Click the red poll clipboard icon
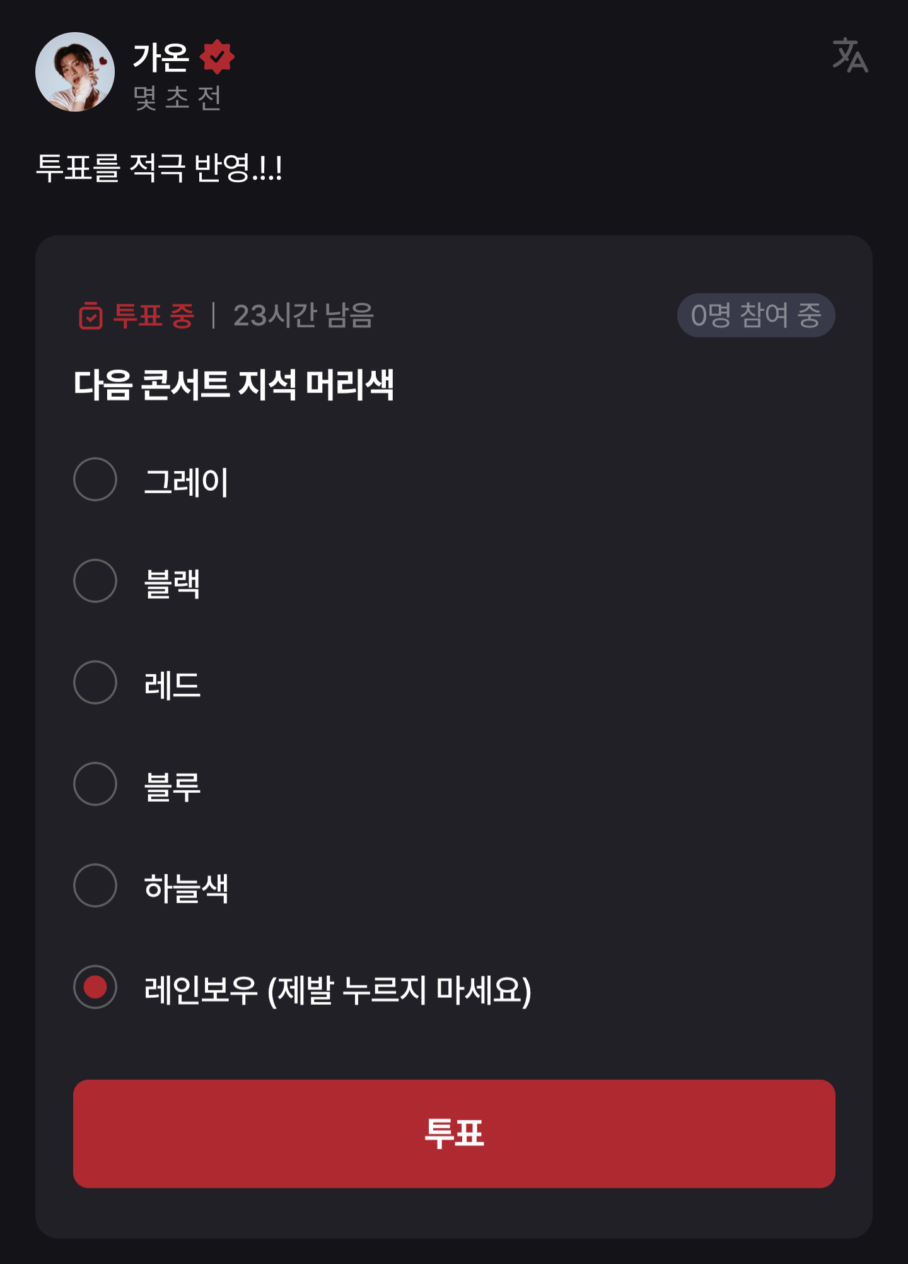This screenshot has height=1264, width=908. point(91,315)
